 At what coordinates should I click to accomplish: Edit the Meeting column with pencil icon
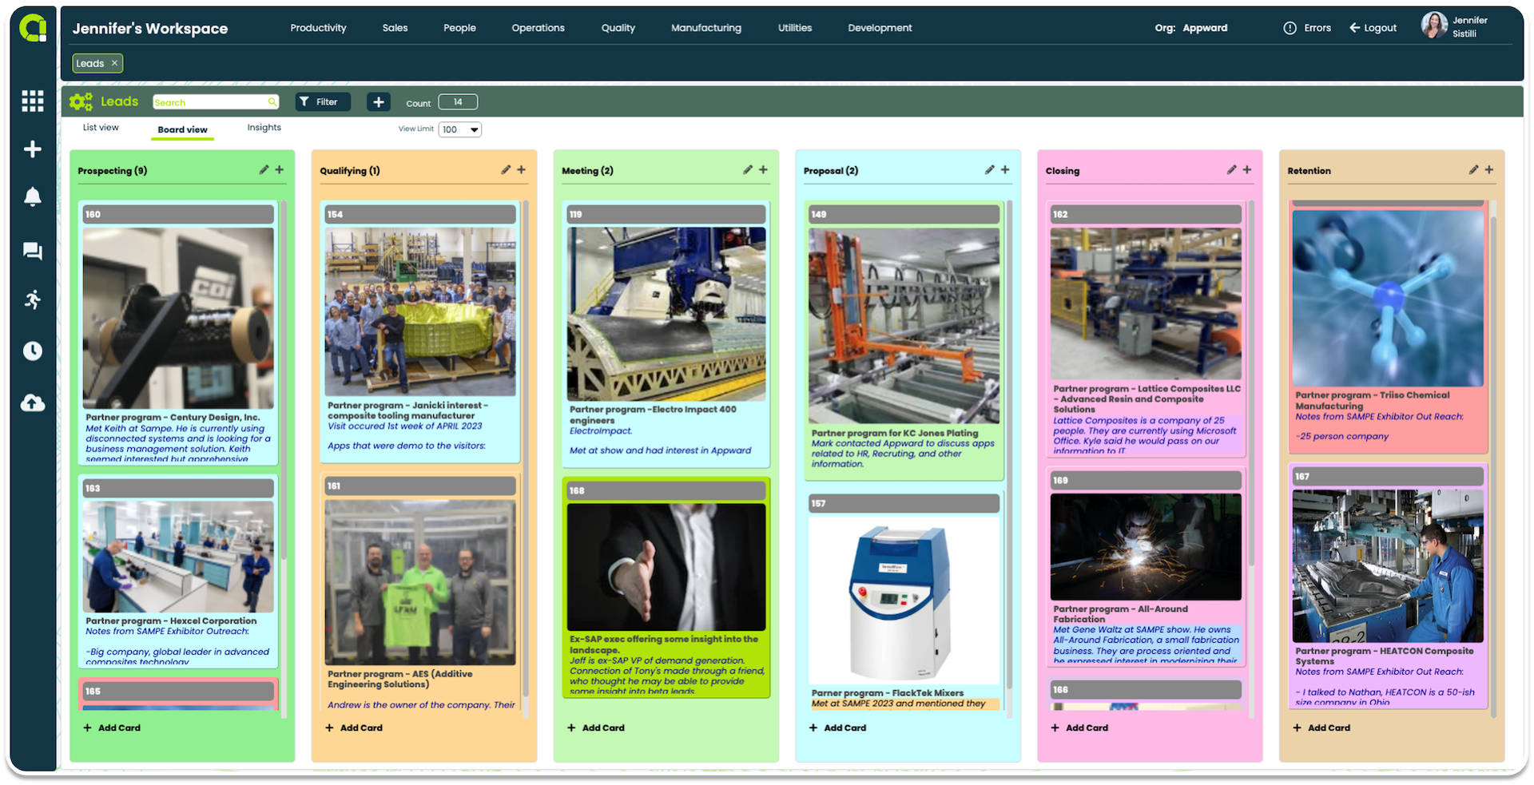pyautogui.click(x=748, y=169)
